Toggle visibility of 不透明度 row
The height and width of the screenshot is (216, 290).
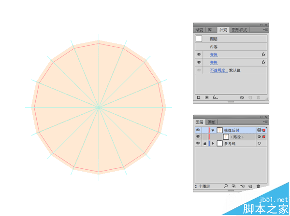click(199, 70)
